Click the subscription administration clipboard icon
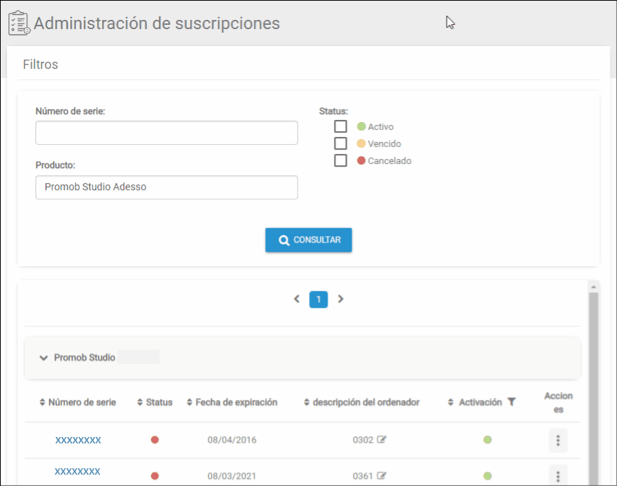This screenshot has height=486, width=617. pos(19,23)
